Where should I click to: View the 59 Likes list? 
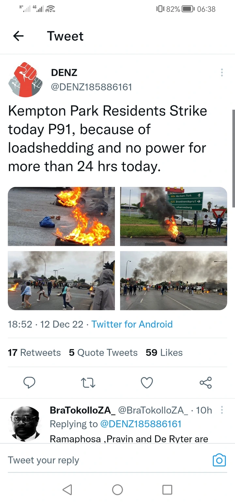[164, 353]
